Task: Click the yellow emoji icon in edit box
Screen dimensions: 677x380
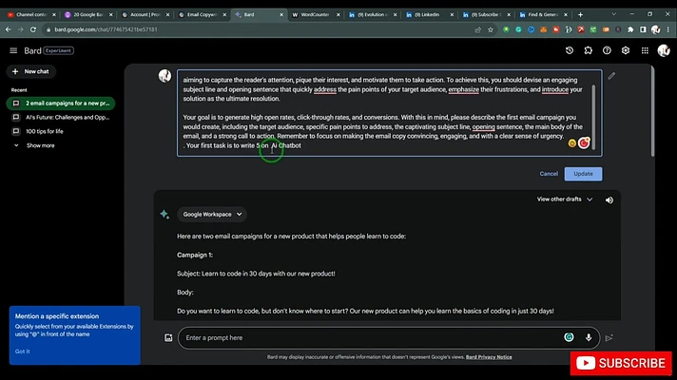Action: point(571,143)
